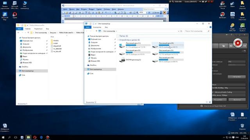
Task: Open 'Компьютер' ribbon tab
Action: (x=97, y=27)
